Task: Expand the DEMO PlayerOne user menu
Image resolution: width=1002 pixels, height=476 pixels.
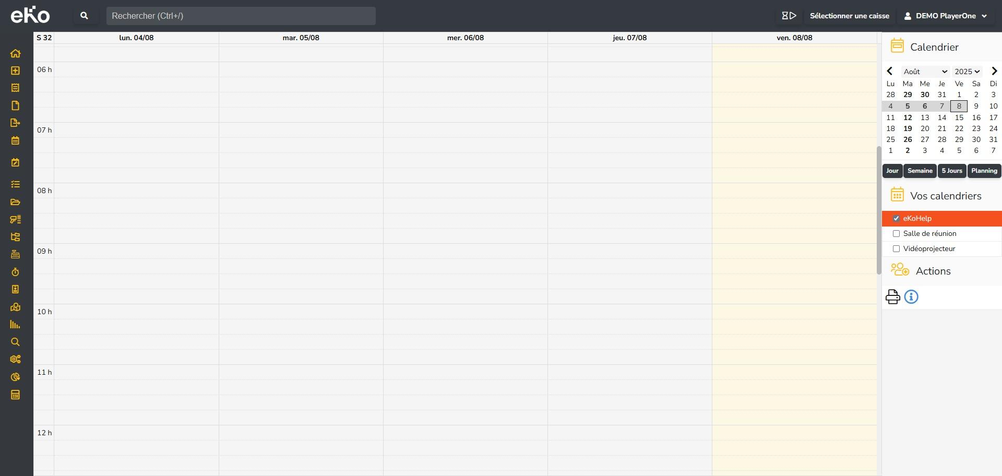Action: coord(945,16)
